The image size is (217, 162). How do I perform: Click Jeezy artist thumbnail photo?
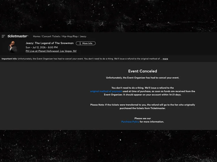coord(13,47)
